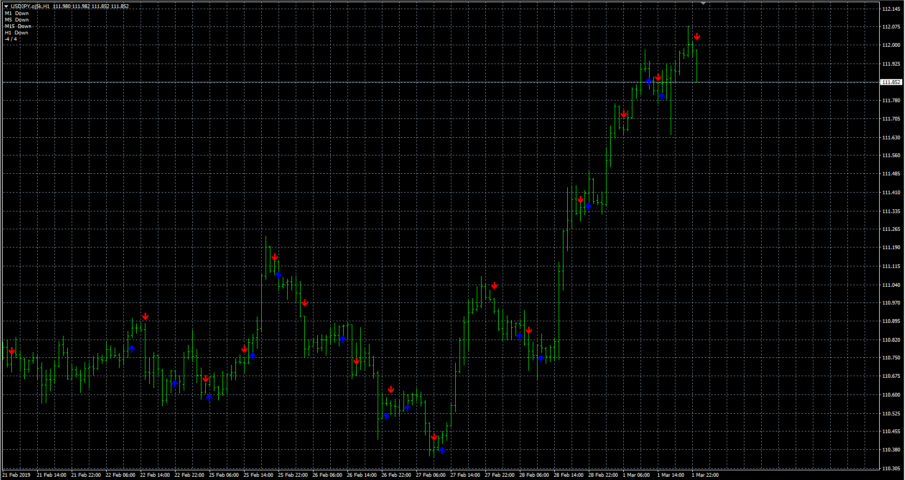The width and height of the screenshot is (905, 480).
Task: Select the red arrow beside the 111.040 level peak
Action: [494, 286]
